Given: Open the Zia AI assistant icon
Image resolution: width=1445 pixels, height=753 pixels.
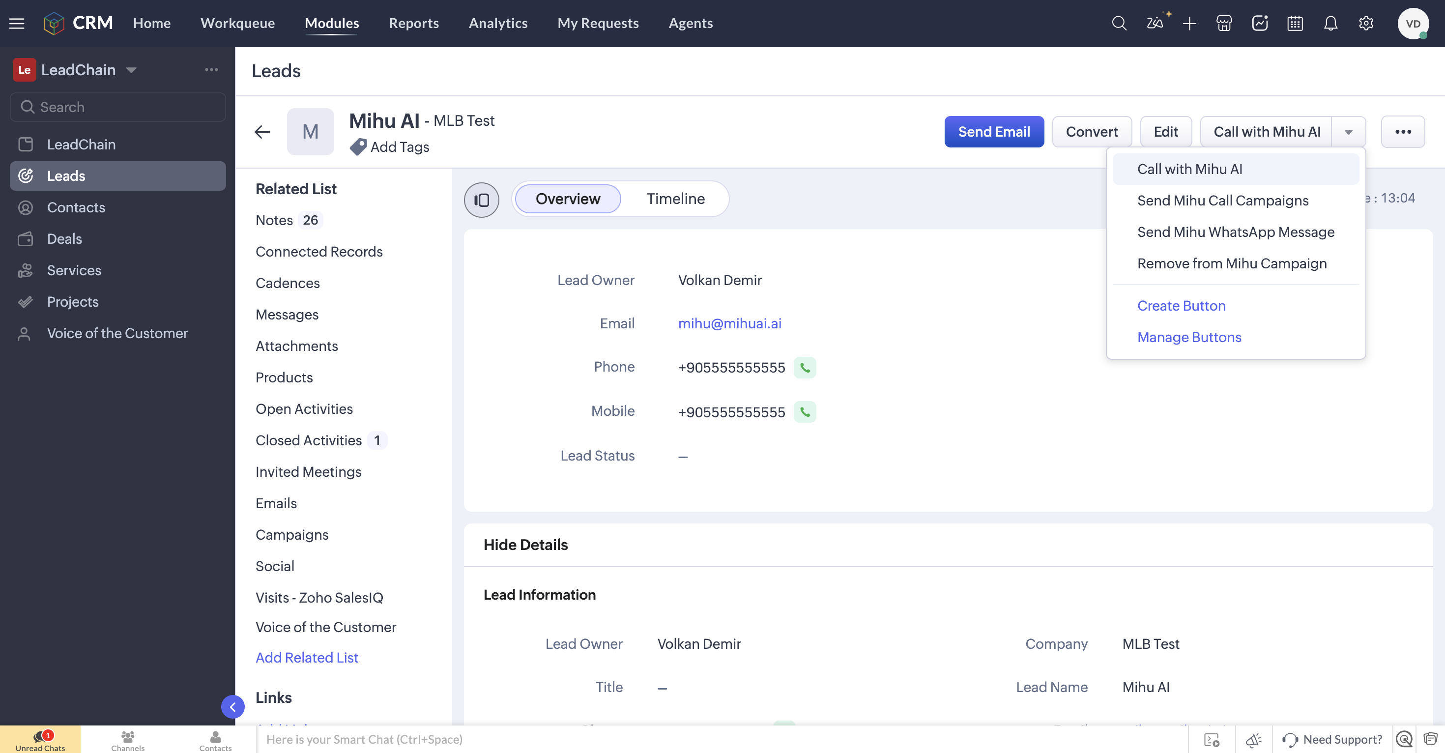Looking at the screenshot, I should point(1155,23).
